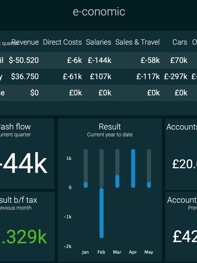Select the Direct Costs column header
Viewport: 197px width, 263px height.
(62, 42)
